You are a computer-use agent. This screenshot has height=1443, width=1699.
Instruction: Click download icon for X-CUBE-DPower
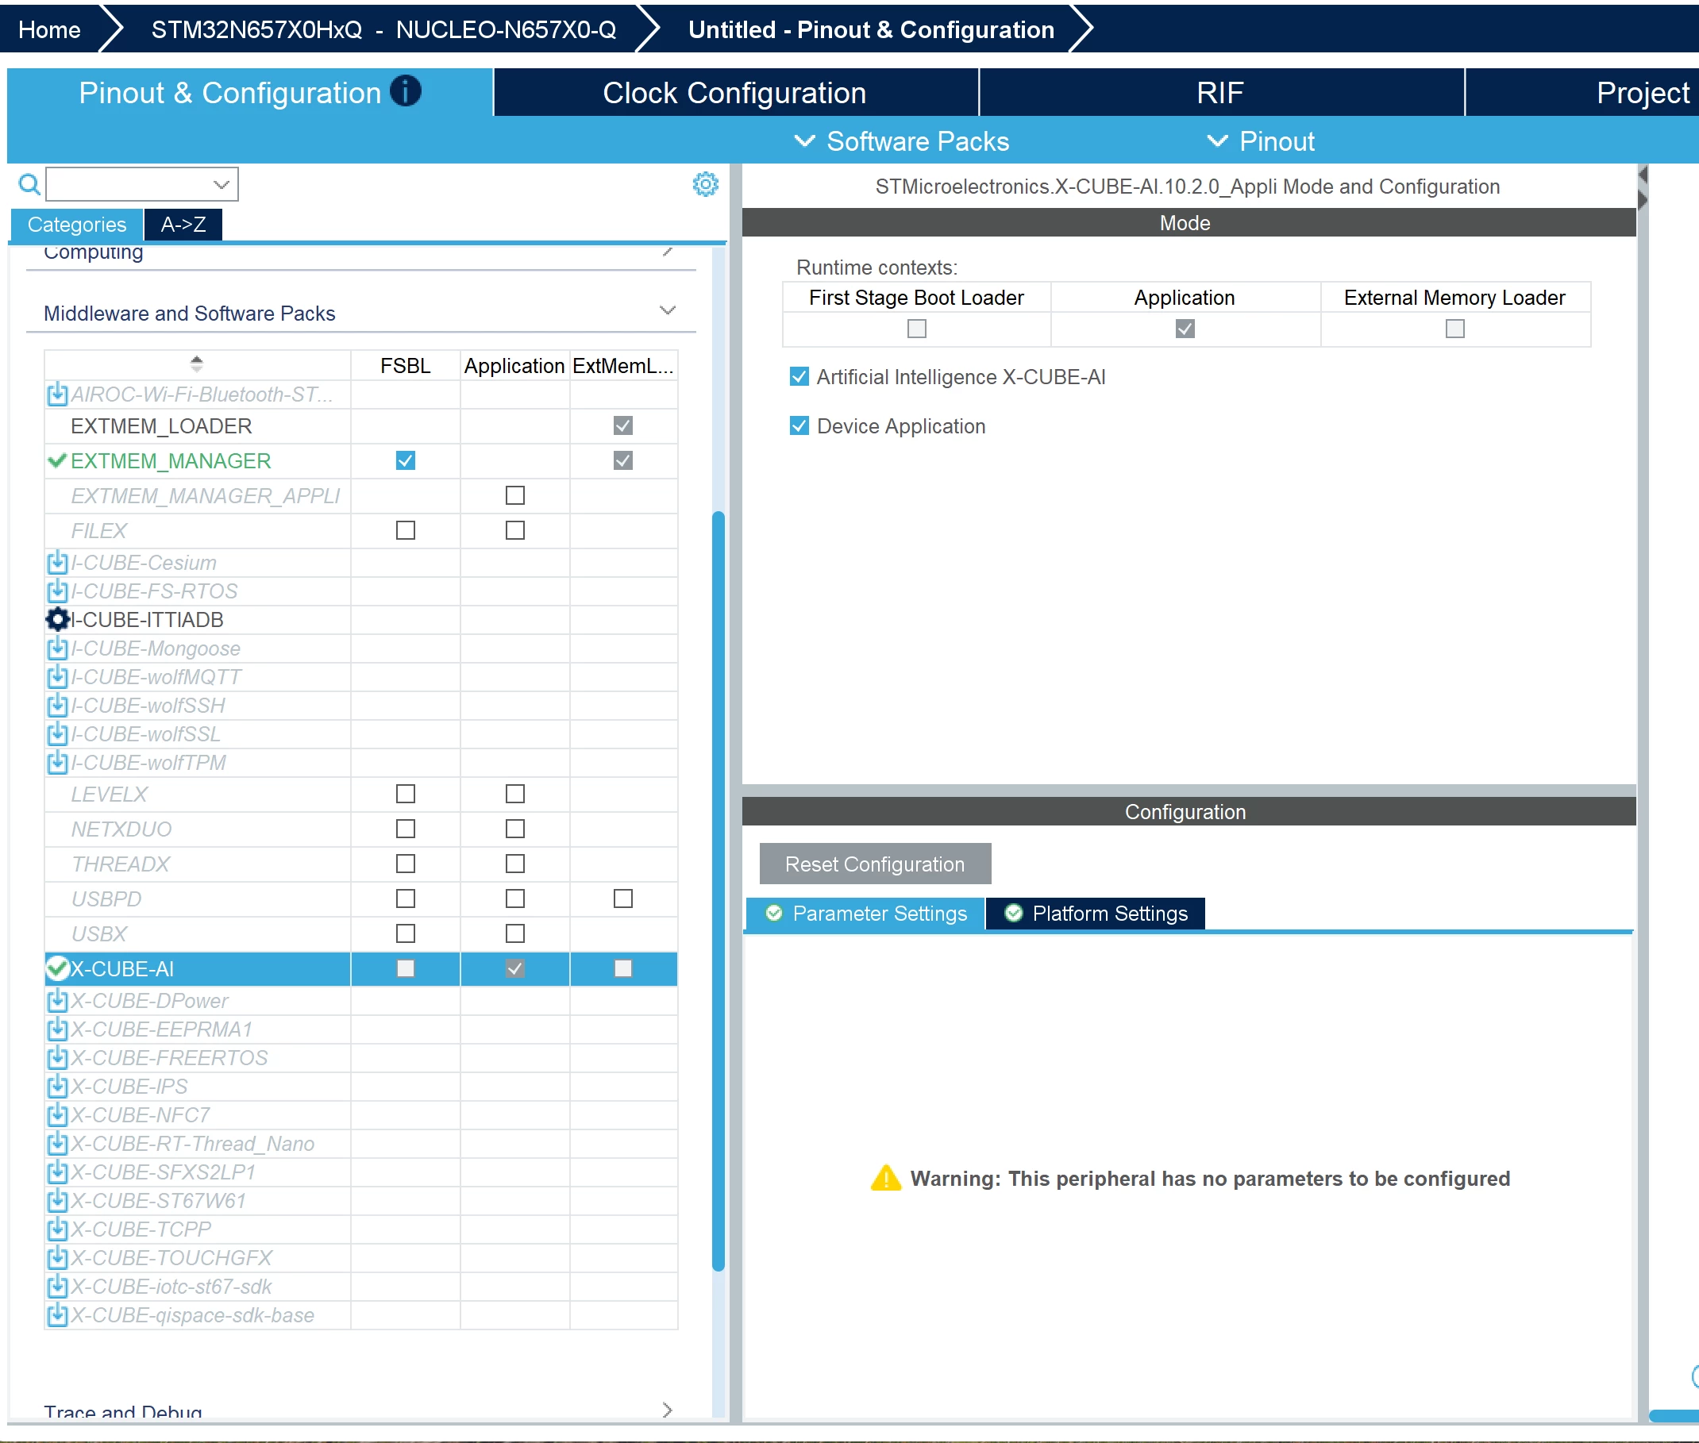57,1000
